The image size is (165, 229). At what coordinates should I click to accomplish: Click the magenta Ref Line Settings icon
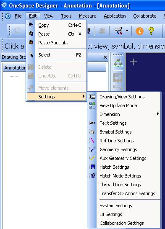click(x=92, y=141)
